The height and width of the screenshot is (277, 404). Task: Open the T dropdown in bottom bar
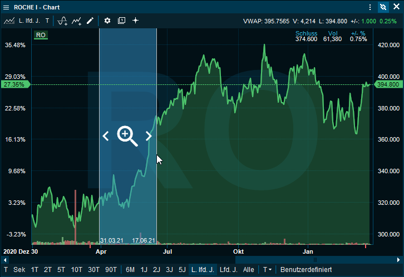tap(267, 270)
